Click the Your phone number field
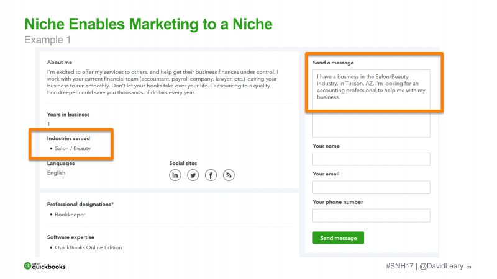 (371, 215)
